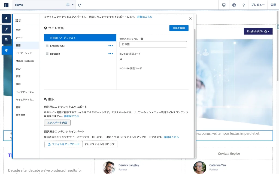
Task: Select the テーマ settings tab
Action: 19,38
